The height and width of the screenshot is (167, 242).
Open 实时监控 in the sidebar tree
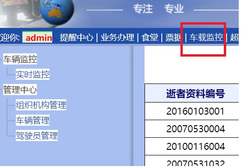[33, 74]
